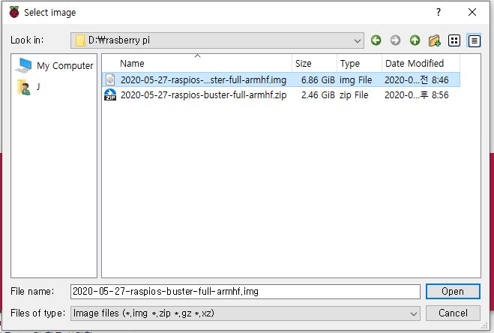Click date cell ending 8:56
Image resolution: width=494 pixels, height=333 pixels.
pyautogui.click(x=417, y=95)
